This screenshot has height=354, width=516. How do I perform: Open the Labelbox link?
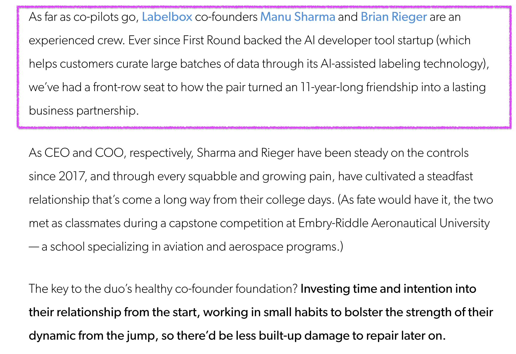167,17
